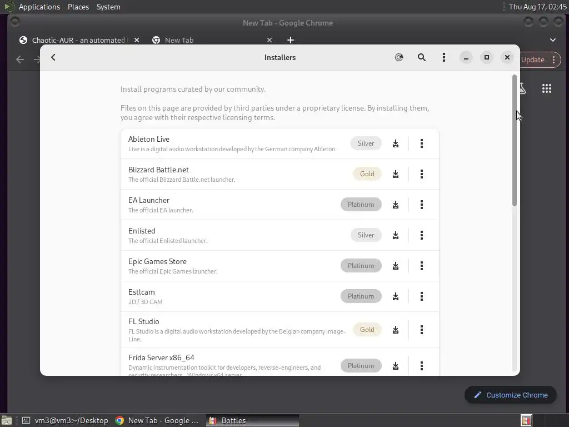Click Chrome back navigation arrow
The height and width of the screenshot is (427, 569).
pyautogui.click(x=20, y=59)
